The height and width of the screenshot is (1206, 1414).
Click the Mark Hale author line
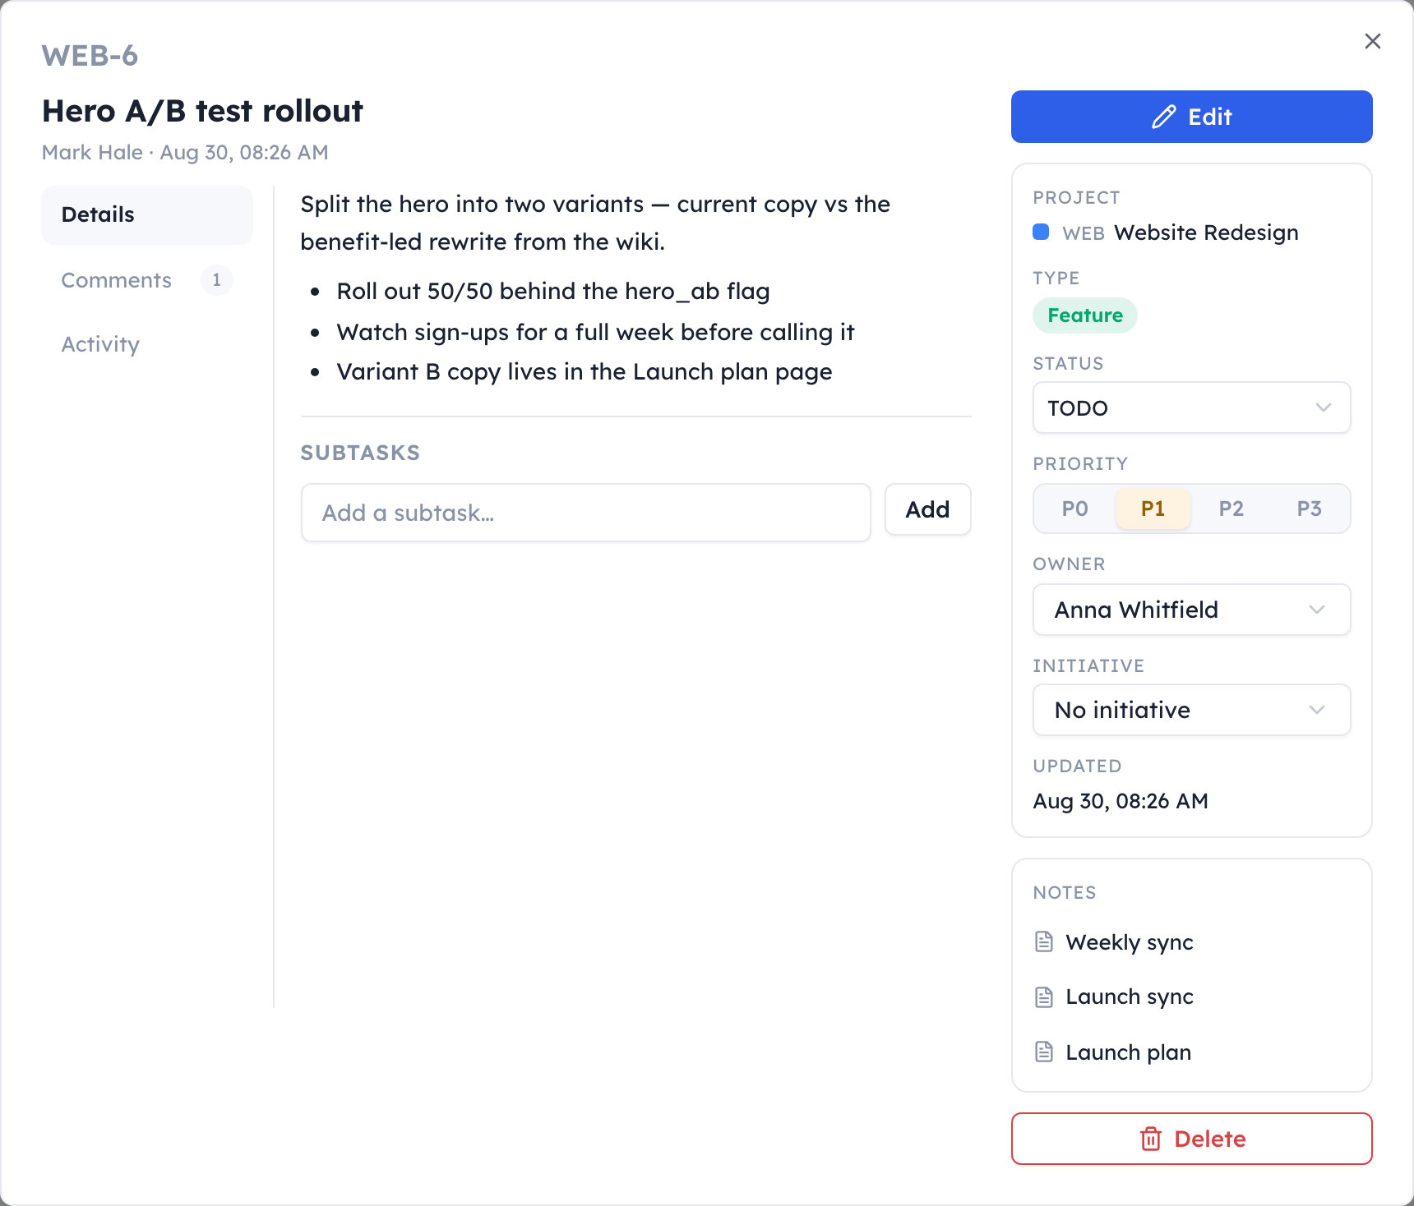(185, 153)
